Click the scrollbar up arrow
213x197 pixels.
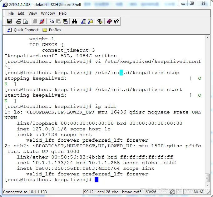coord(207,38)
